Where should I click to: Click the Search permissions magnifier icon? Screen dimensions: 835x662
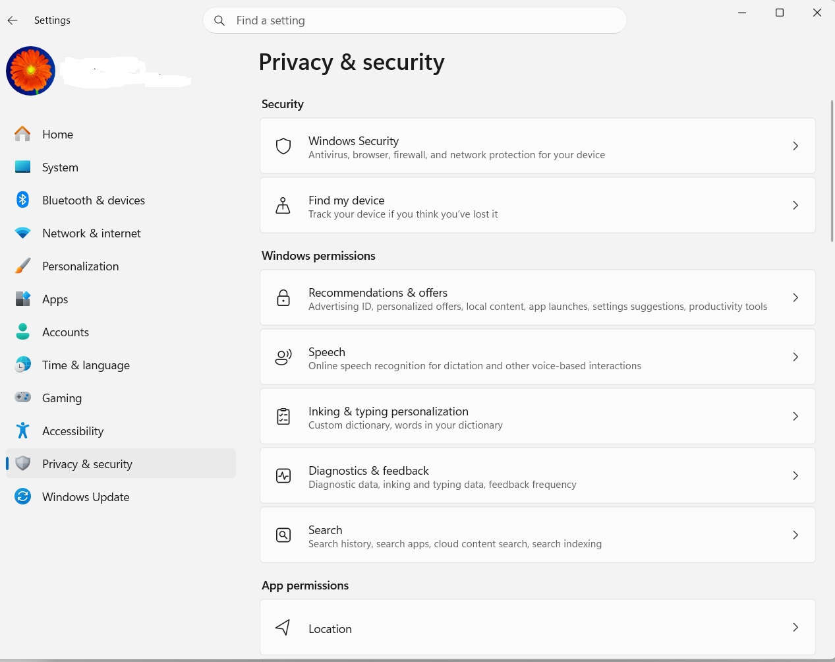pos(283,535)
